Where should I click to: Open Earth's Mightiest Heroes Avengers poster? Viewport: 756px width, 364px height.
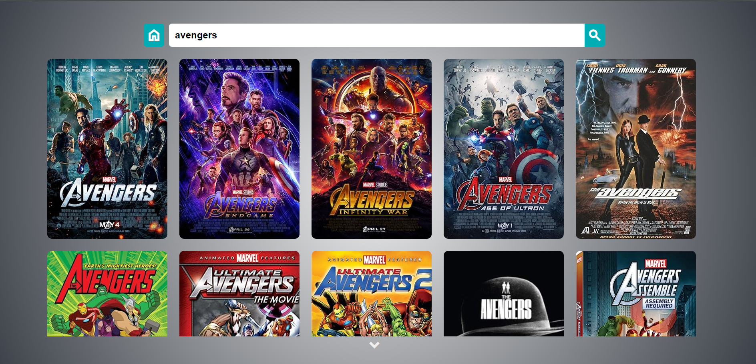click(x=107, y=294)
